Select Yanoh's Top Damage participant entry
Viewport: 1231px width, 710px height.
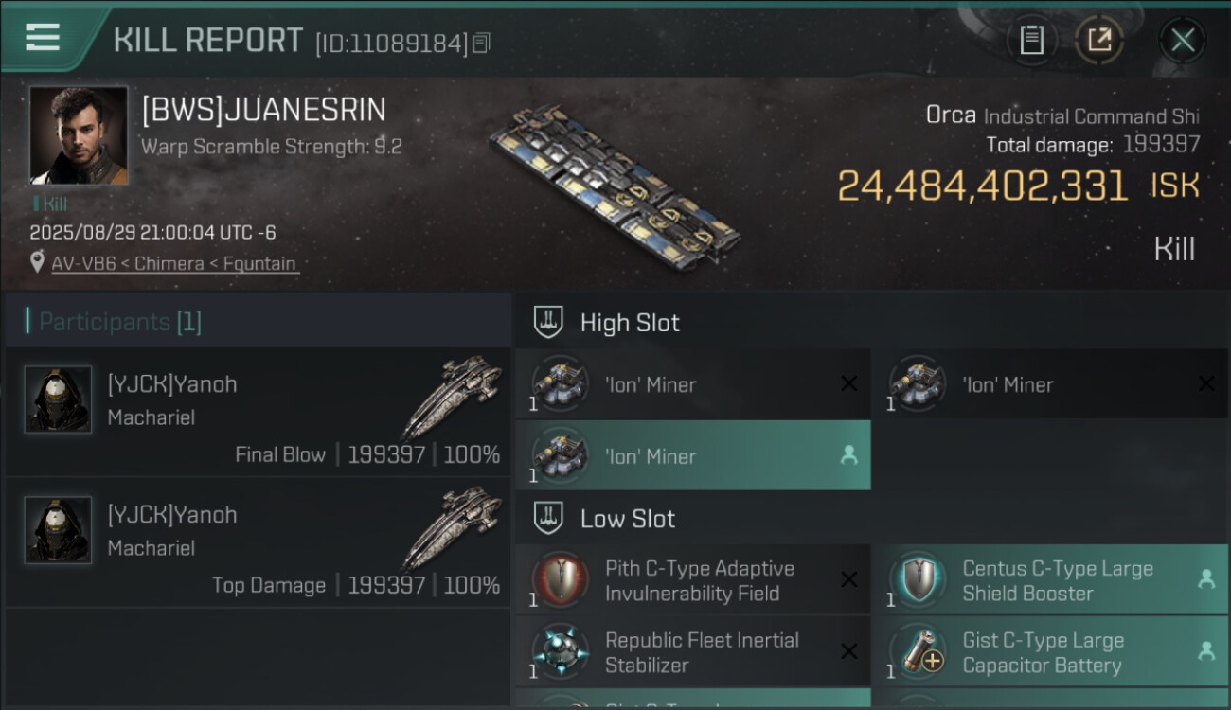pos(258,542)
